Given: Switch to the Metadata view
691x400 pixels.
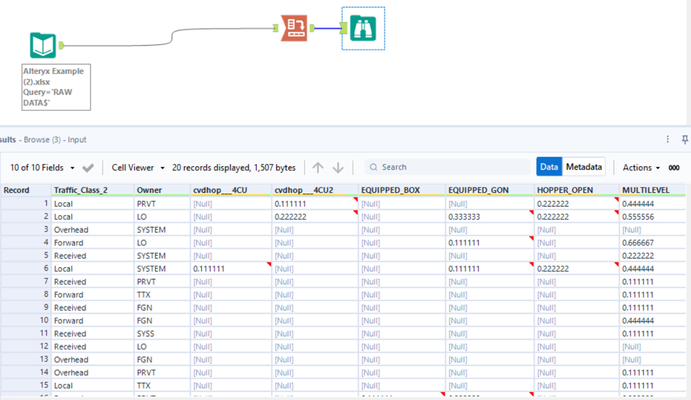Looking at the screenshot, I should coord(584,167).
